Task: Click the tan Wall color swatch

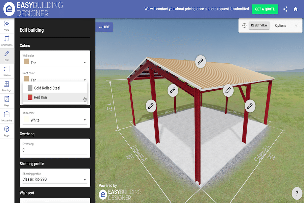Action: click(x=27, y=62)
